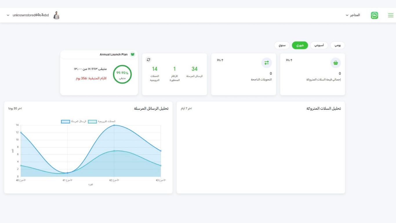Click the Annual Launch Plan box icon
This screenshot has height=223, width=396.
coord(132,55)
